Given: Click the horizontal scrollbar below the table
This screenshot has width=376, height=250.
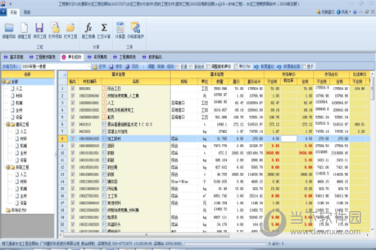Looking at the screenshot, I should tap(146, 235).
